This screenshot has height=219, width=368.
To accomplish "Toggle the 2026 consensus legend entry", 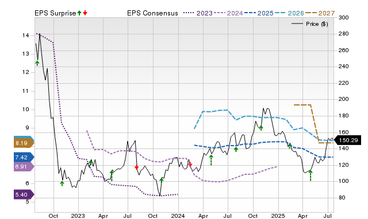I will point(289,13).
